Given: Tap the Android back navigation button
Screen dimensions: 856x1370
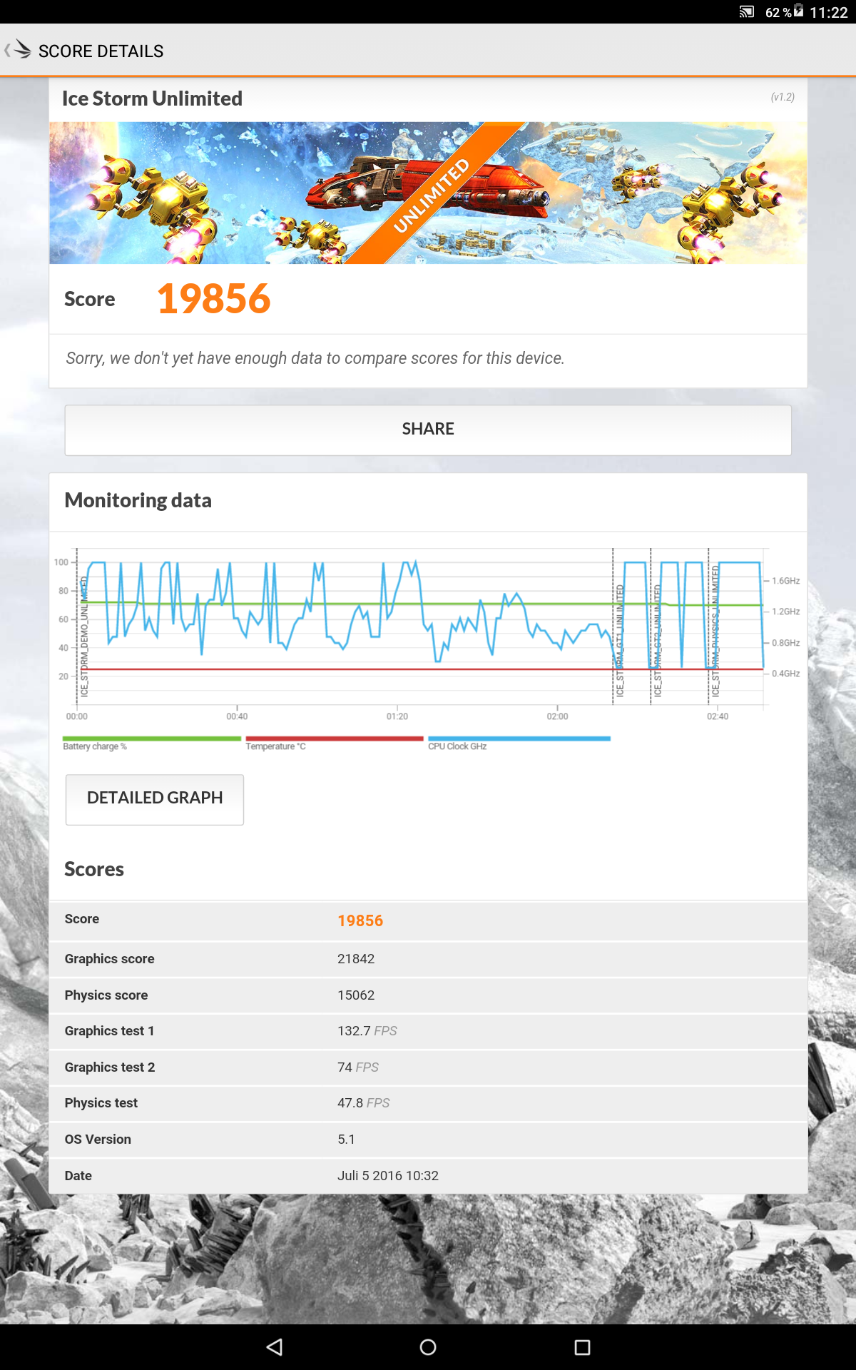Looking at the screenshot, I should pos(275,1347).
